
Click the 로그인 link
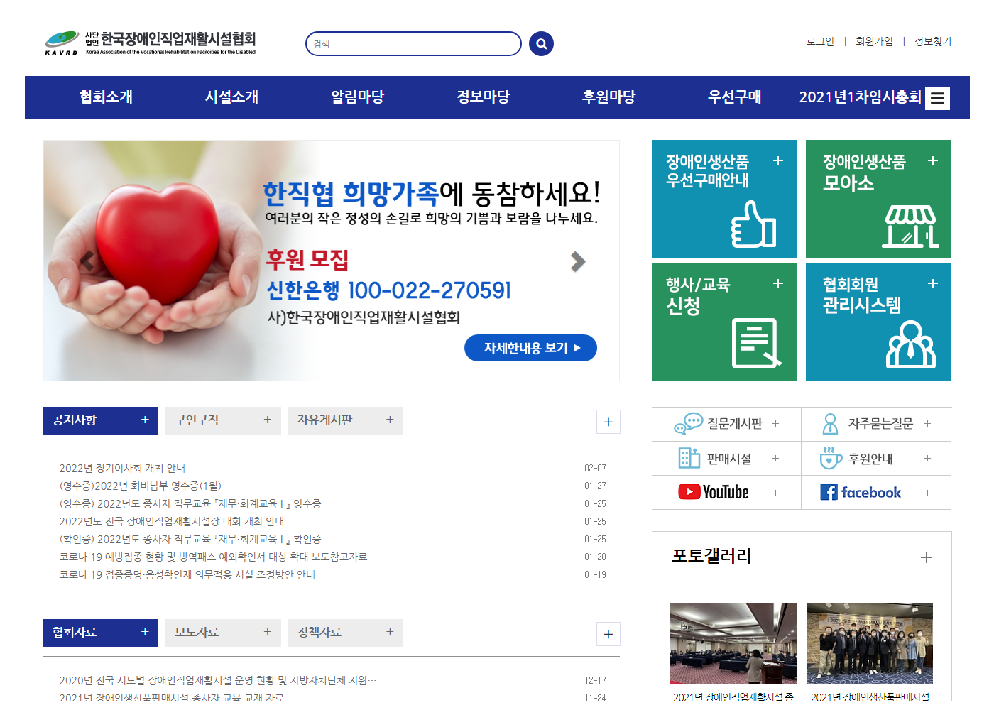pyautogui.click(x=820, y=42)
